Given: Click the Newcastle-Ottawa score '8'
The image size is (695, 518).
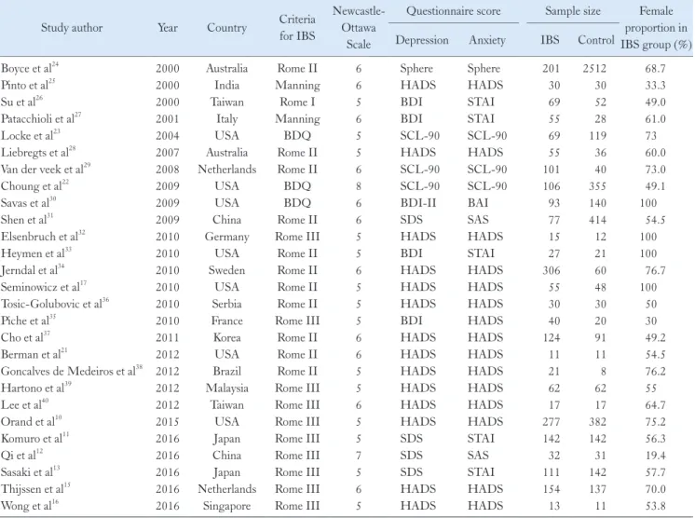Looking at the screenshot, I should coord(359,186).
